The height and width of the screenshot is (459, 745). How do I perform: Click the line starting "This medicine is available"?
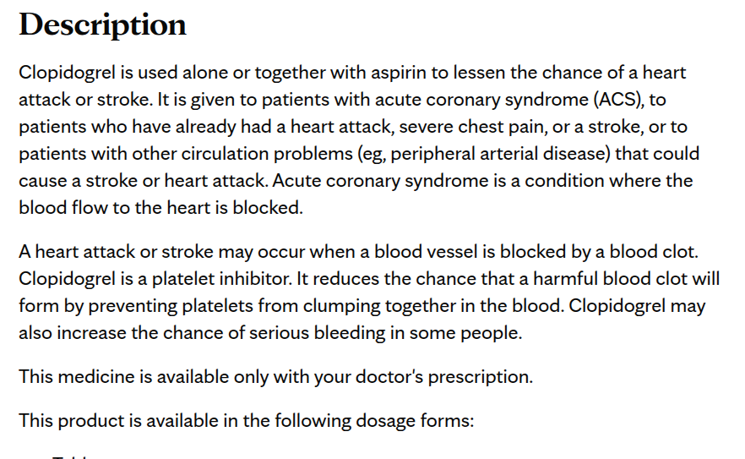tap(275, 376)
